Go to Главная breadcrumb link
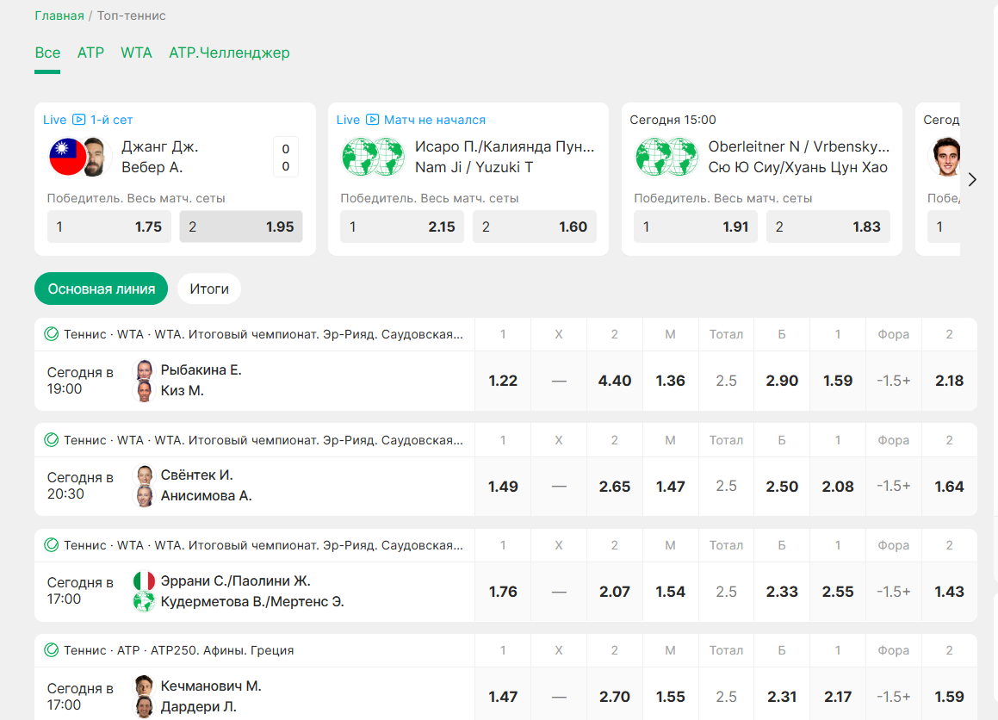Image resolution: width=998 pixels, height=720 pixels. click(x=59, y=16)
